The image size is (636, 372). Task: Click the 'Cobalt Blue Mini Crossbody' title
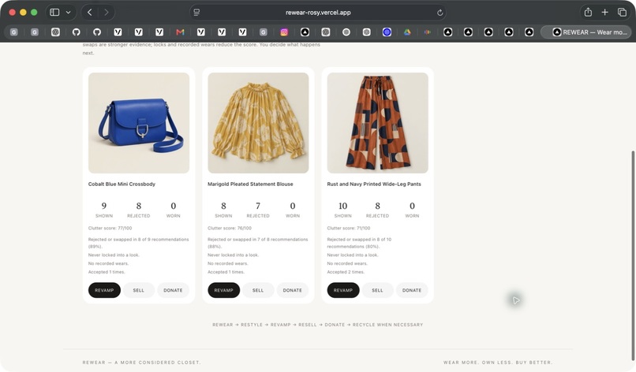122,184
